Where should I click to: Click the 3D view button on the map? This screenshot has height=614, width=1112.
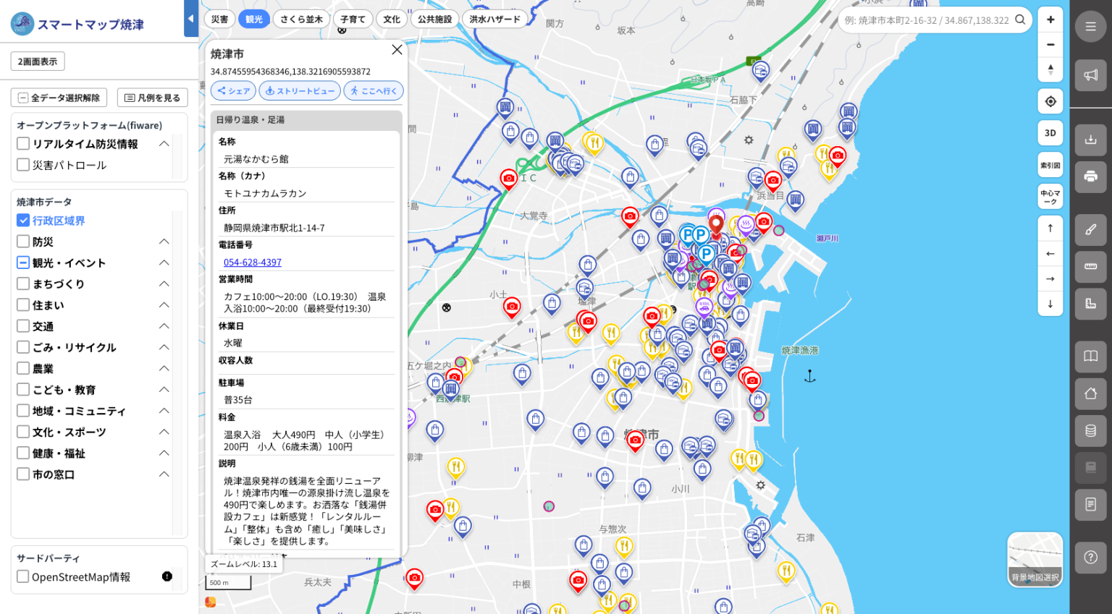pyautogui.click(x=1050, y=132)
